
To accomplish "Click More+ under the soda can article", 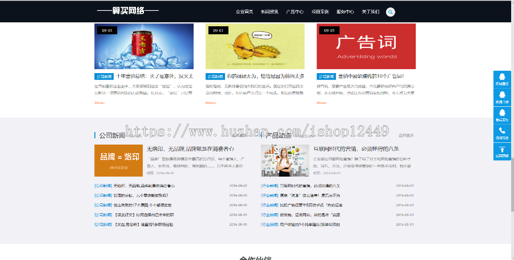I will (x=99, y=103).
